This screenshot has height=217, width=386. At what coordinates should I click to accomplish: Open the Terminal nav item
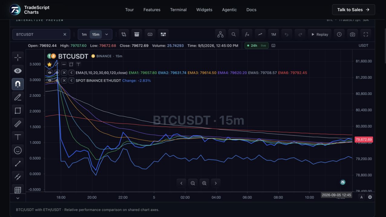pyautogui.click(x=178, y=10)
